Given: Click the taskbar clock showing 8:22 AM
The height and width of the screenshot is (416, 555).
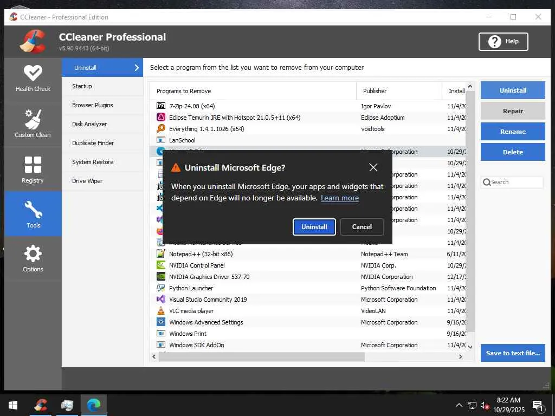Looking at the screenshot, I should [508, 405].
